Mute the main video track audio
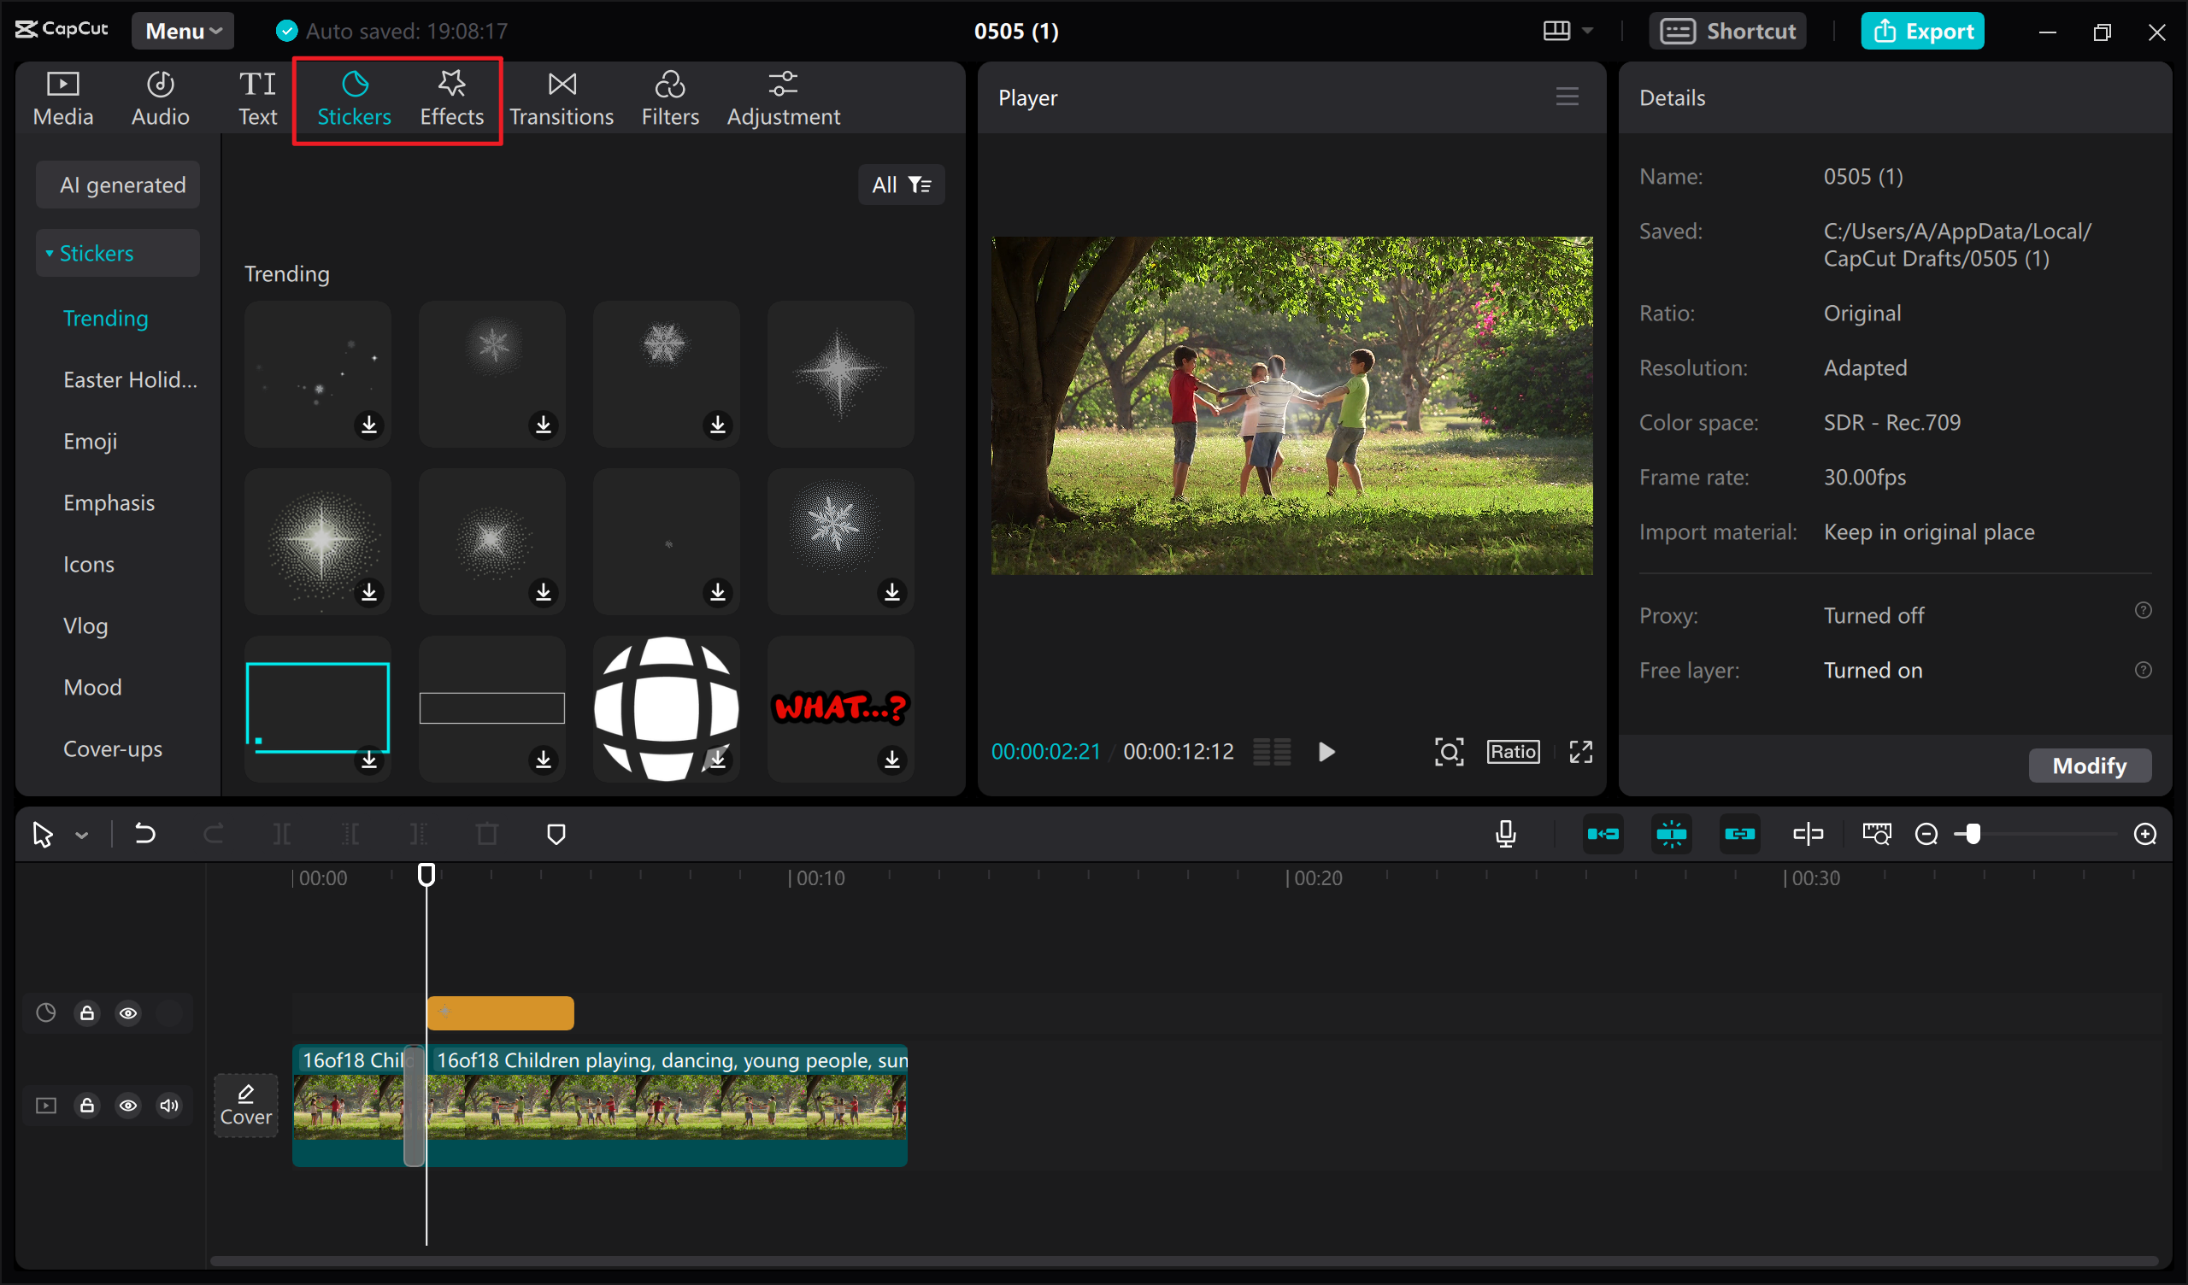This screenshot has width=2188, height=1285. (169, 1106)
